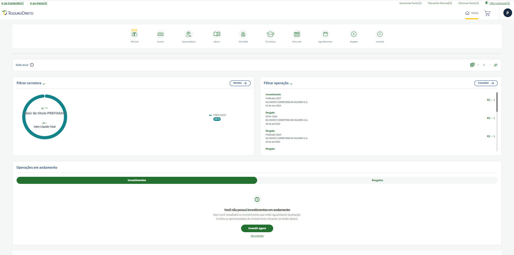Open the profile avatar P
The height and width of the screenshot is (255, 514).
[x=507, y=13]
